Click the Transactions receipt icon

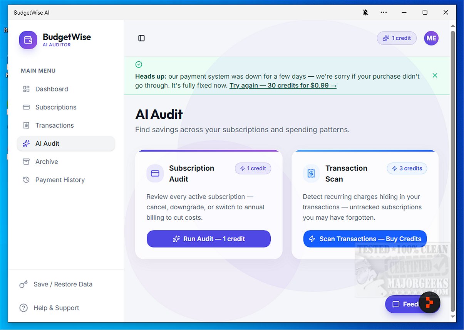click(x=26, y=125)
